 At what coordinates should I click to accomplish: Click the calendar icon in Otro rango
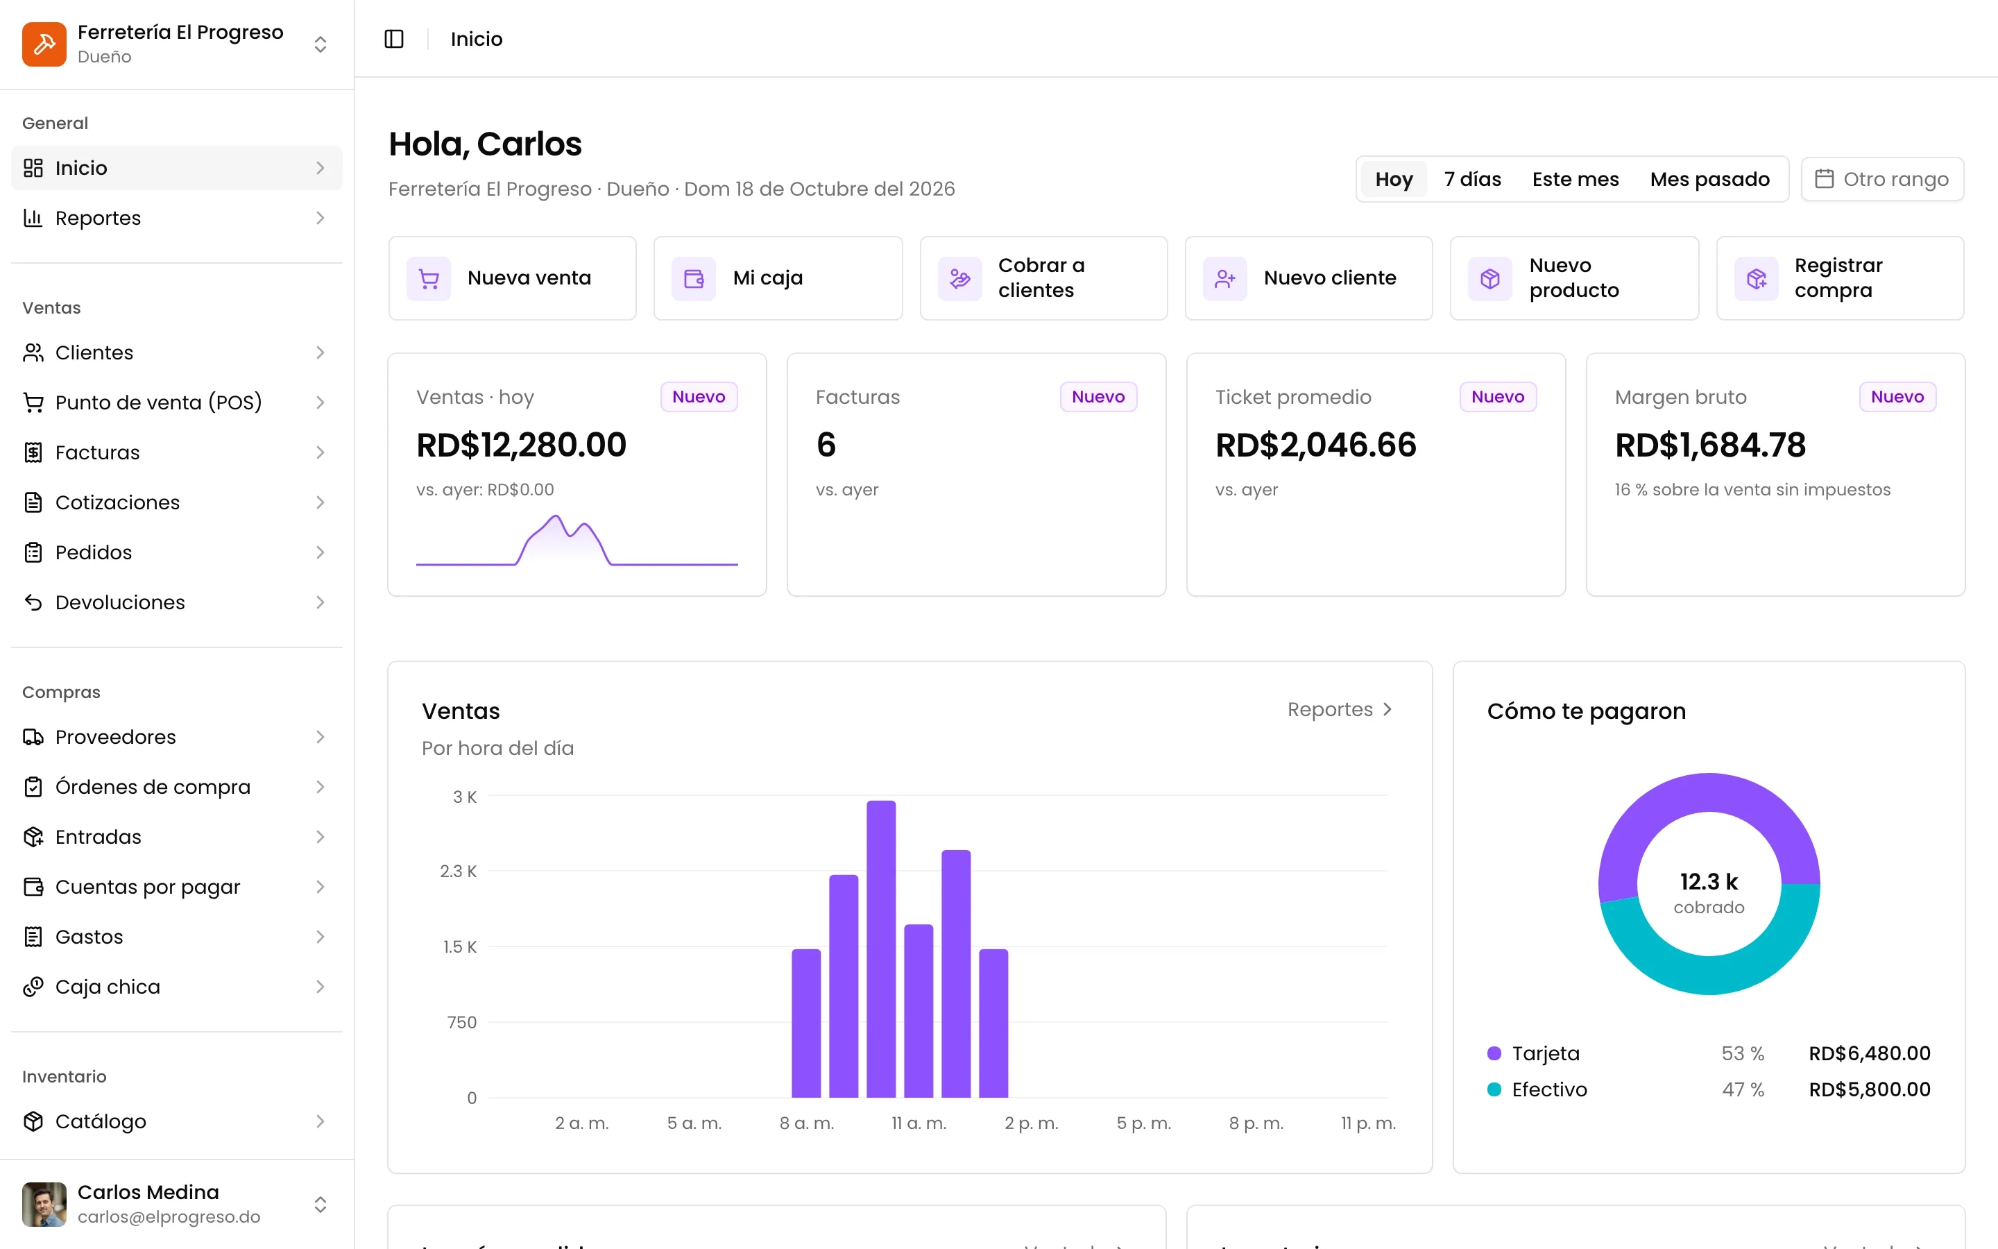1824,179
